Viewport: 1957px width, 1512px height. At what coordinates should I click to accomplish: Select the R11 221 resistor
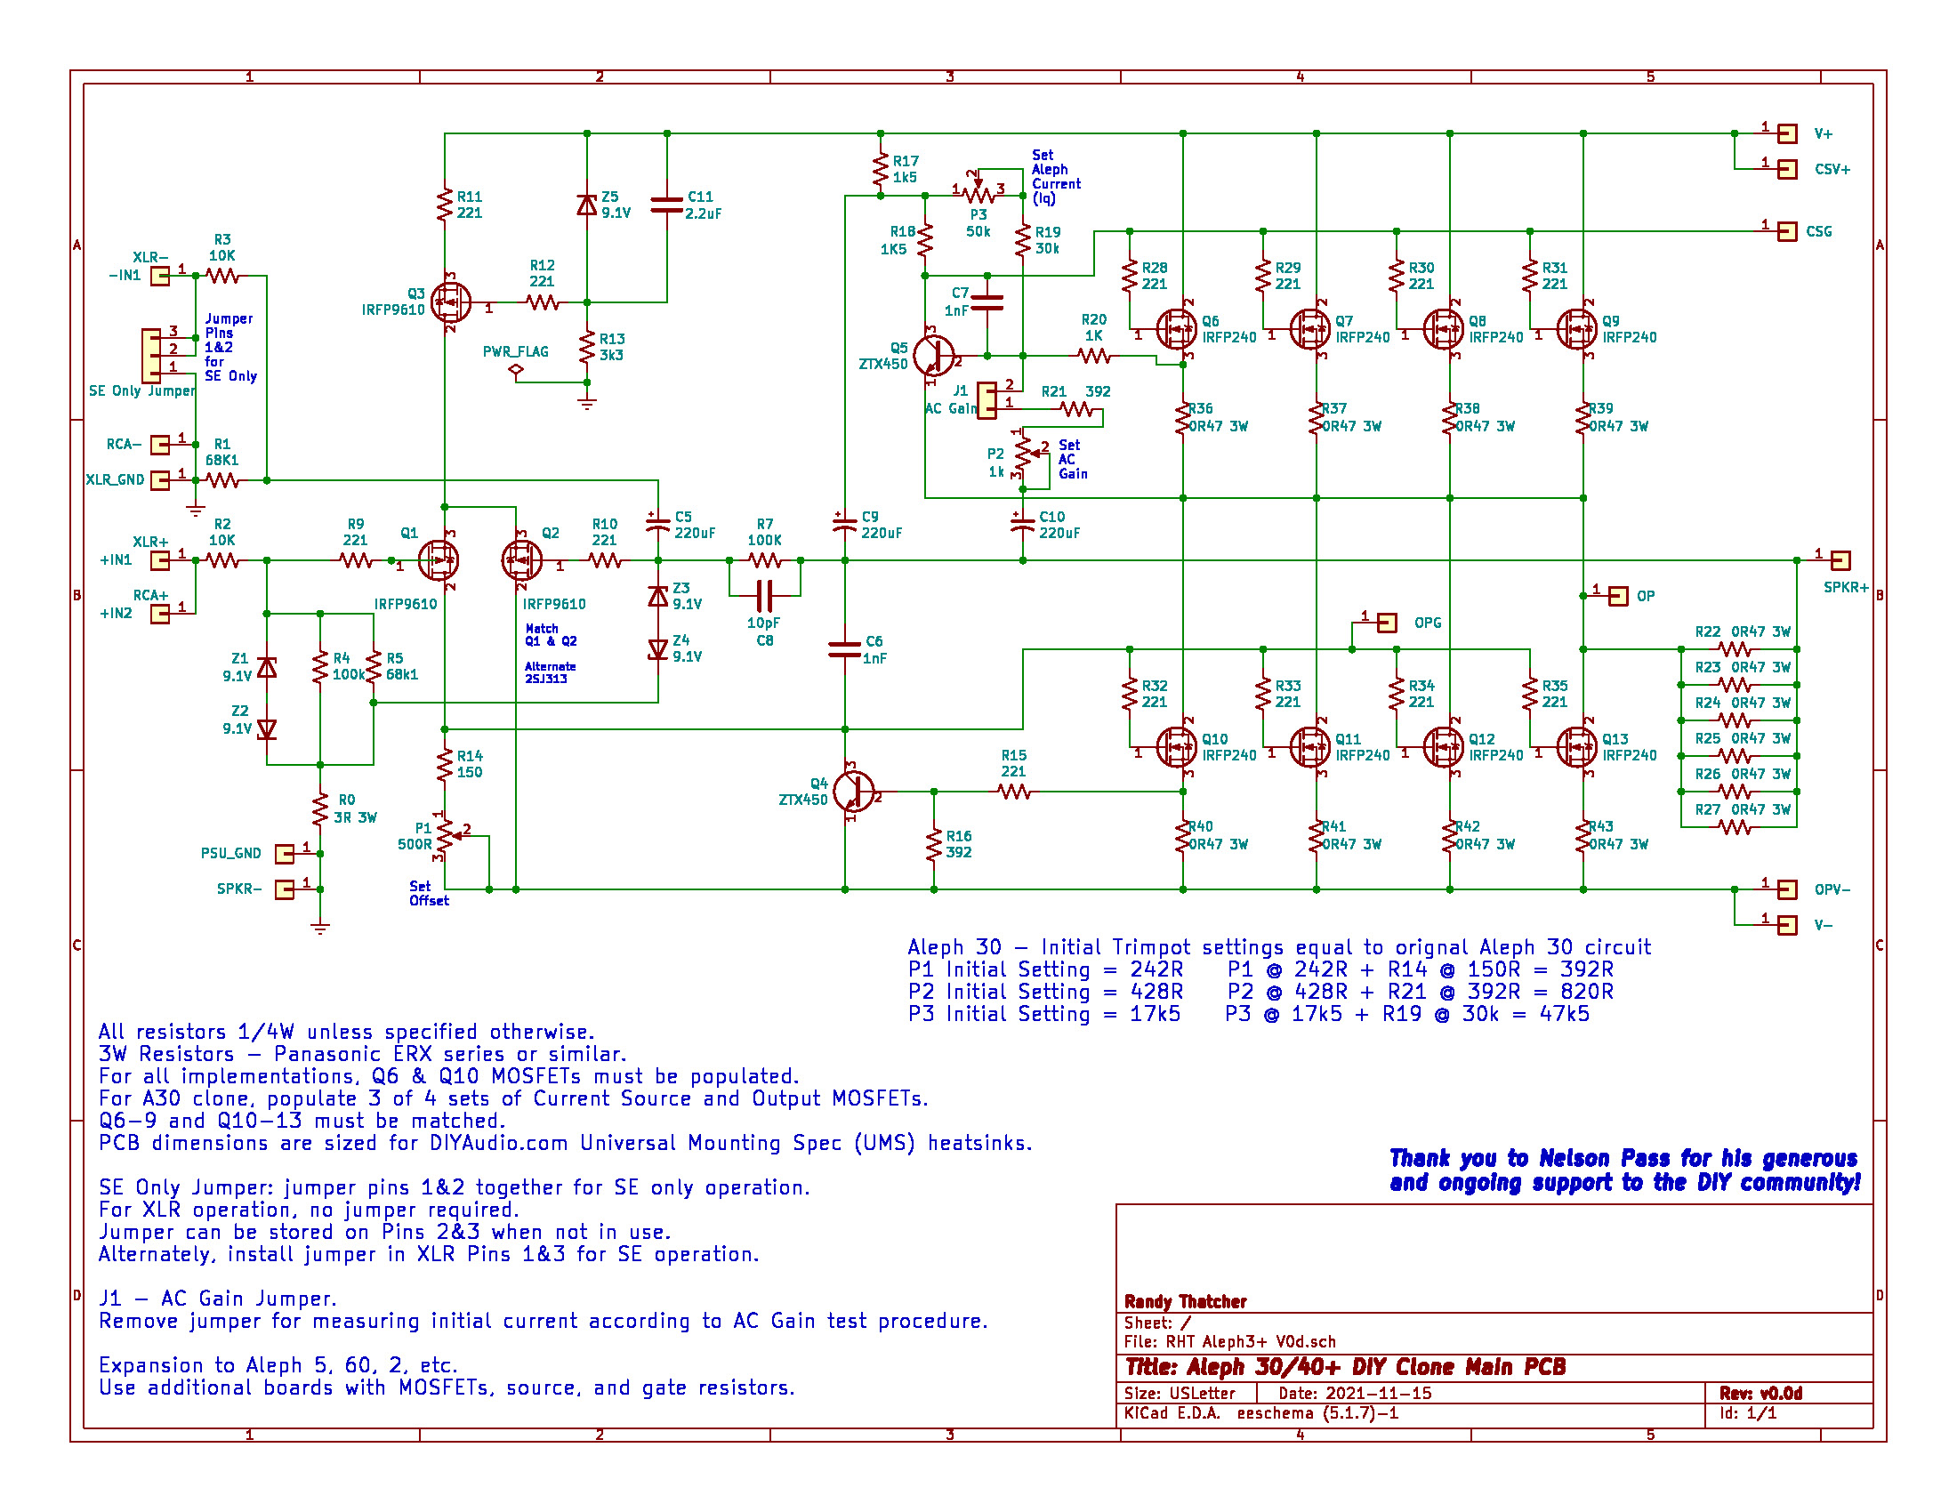446,205
